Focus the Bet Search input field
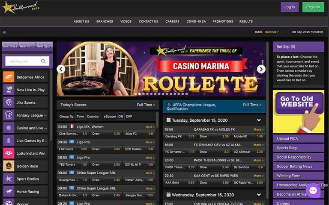 pos(27,61)
